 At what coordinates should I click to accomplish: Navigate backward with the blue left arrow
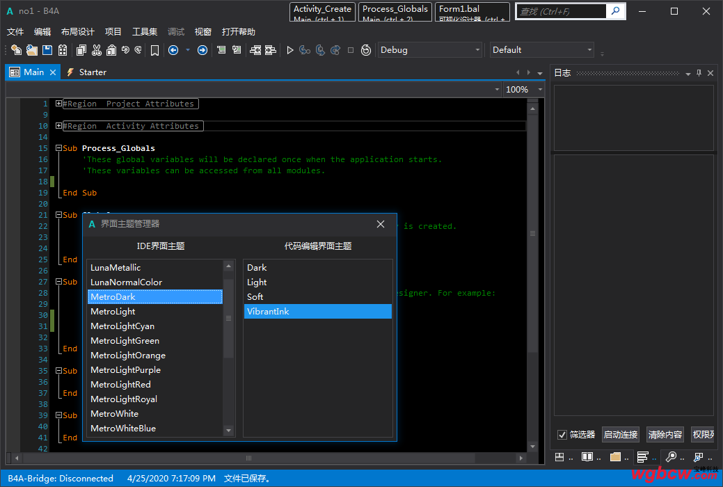pos(173,50)
